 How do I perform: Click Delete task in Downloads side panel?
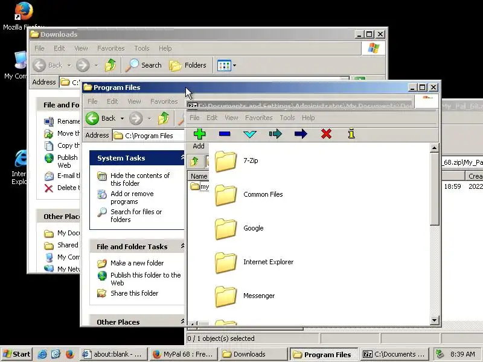point(62,188)
